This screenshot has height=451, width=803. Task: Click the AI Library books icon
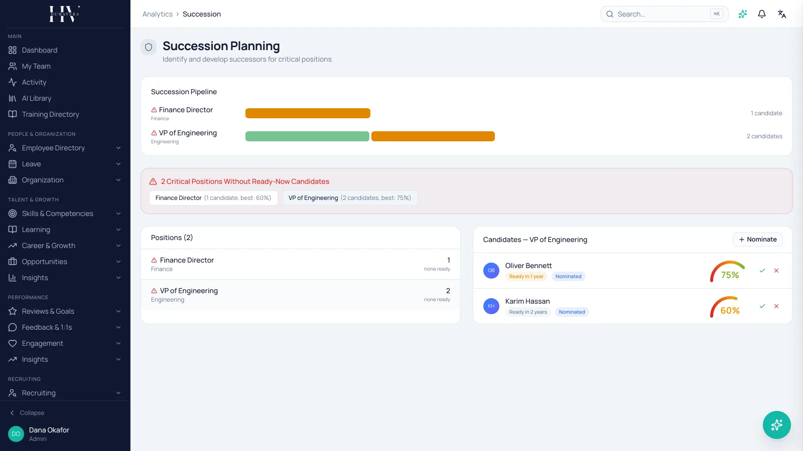click(13, 98)
